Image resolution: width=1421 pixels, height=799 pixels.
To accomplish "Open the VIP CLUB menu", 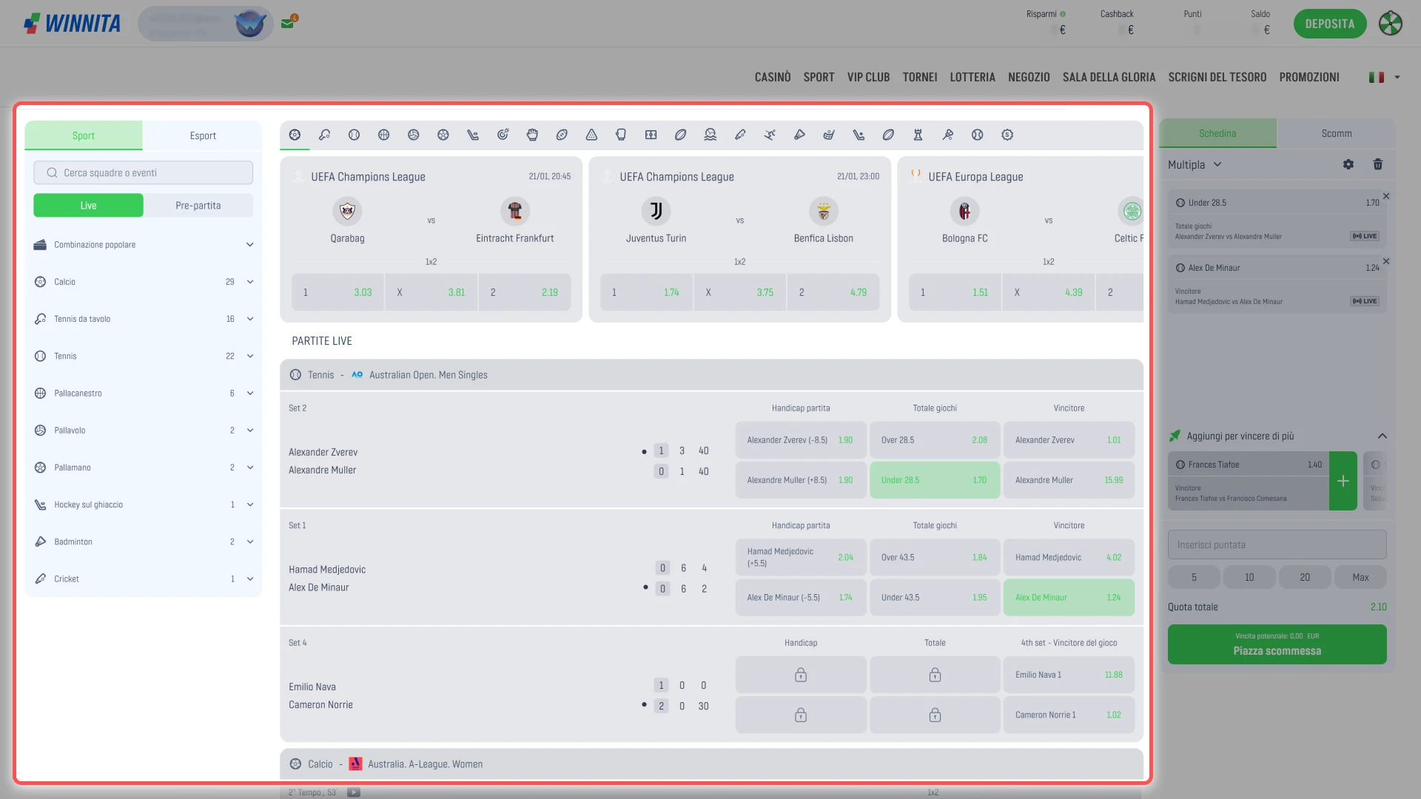I will 868,77.
